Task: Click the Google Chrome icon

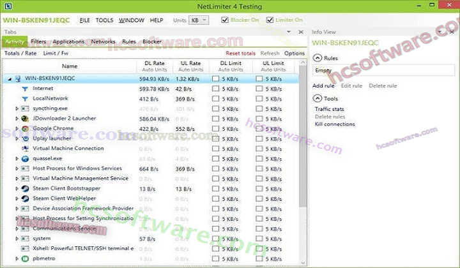Action: [25, 129]
